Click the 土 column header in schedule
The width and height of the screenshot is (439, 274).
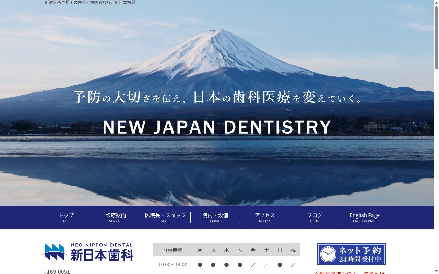266,250
